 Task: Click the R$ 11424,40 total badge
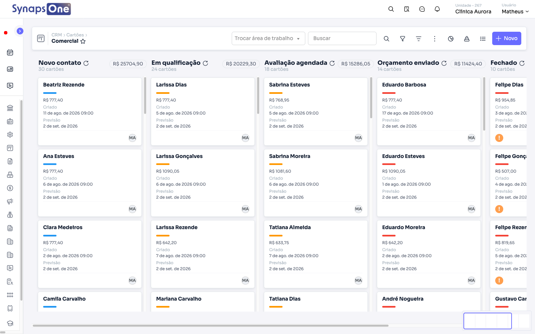(x=468, y=64)
